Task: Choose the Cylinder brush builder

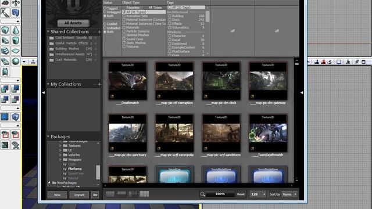Action: (16, 41)
